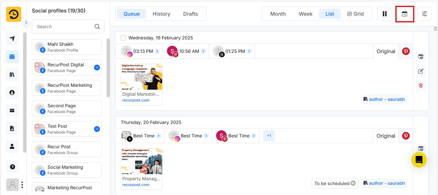Expand the social profiles sidebar panel
The height and width of the screenshot is (195, 438).
[26, 22]
